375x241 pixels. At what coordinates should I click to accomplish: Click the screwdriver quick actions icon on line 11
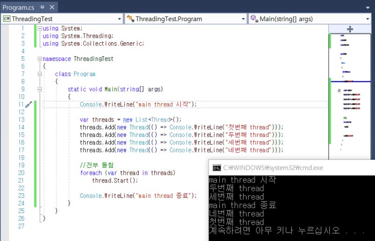29,105
